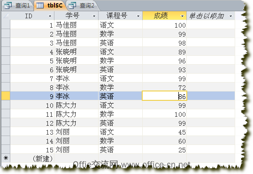Expand the 单击以添加 add-field dropdown

pos(231,16)
